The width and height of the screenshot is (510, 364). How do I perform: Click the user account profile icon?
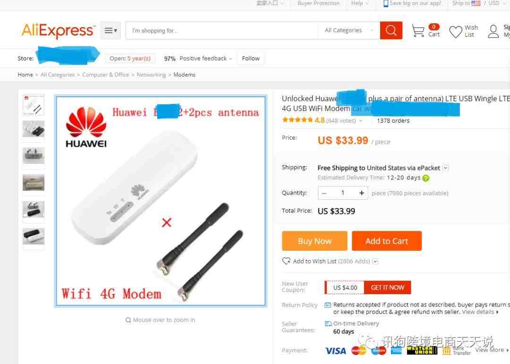coord(493,31)
